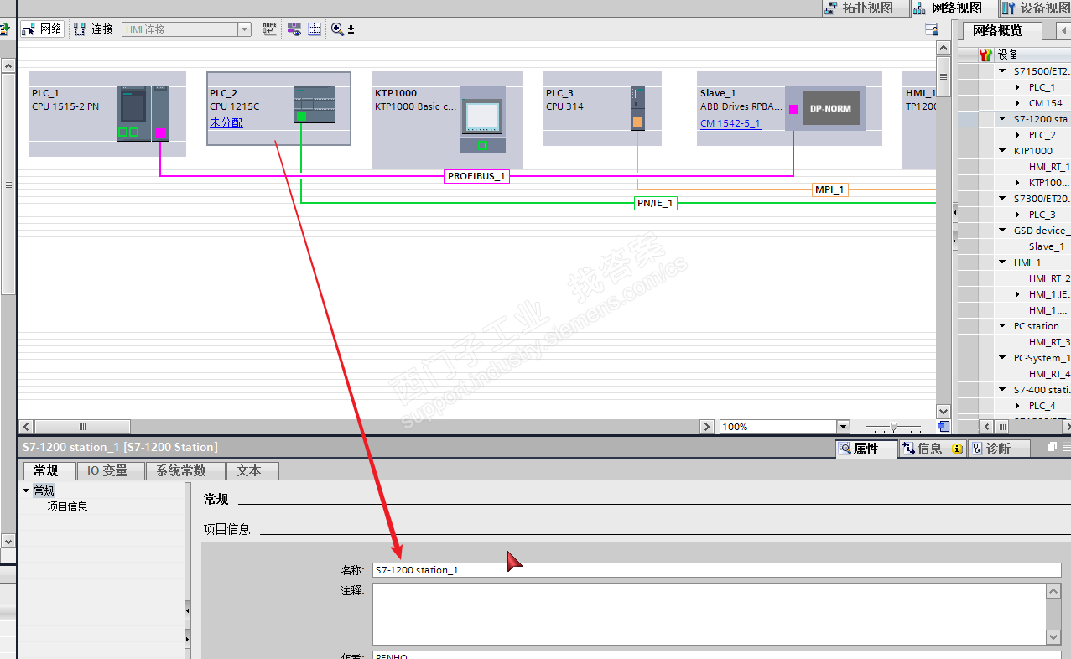Select PC station in the network overview

point(1036,326)
